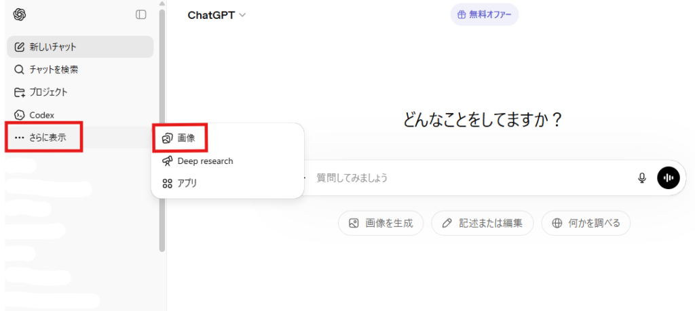
Task: Select Deep research from the popup menu
Action: click(x=205, y=161)
